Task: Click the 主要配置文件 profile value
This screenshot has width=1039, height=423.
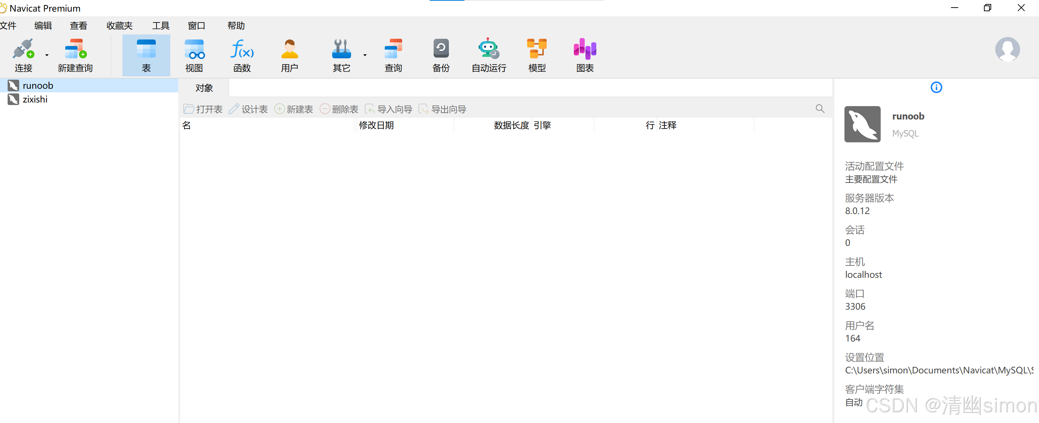Action: pyautogui.click(x=871, y=179)
